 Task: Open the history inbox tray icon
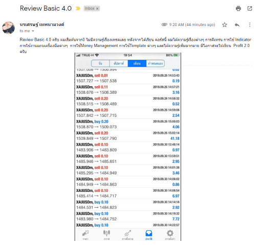(149, 235)
